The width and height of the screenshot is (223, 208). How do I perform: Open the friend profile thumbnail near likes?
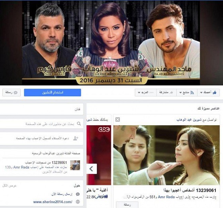pos(75,165)
